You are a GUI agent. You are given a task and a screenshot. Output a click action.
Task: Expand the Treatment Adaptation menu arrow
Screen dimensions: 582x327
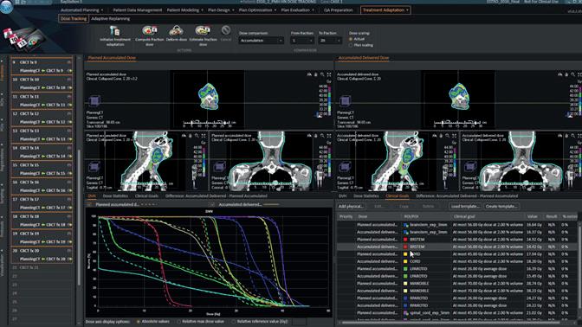[407, 10]
